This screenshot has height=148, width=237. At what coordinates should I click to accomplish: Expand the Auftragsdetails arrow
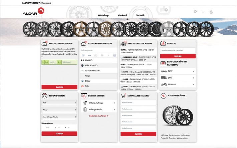(114, 110)
